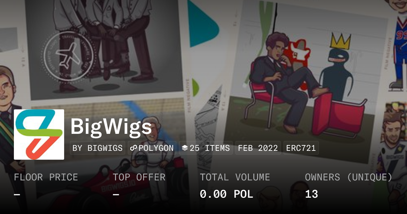Click the FLOOR PRICE label
Viewport: 407px width, 214px height.
[x=46, y=177]
